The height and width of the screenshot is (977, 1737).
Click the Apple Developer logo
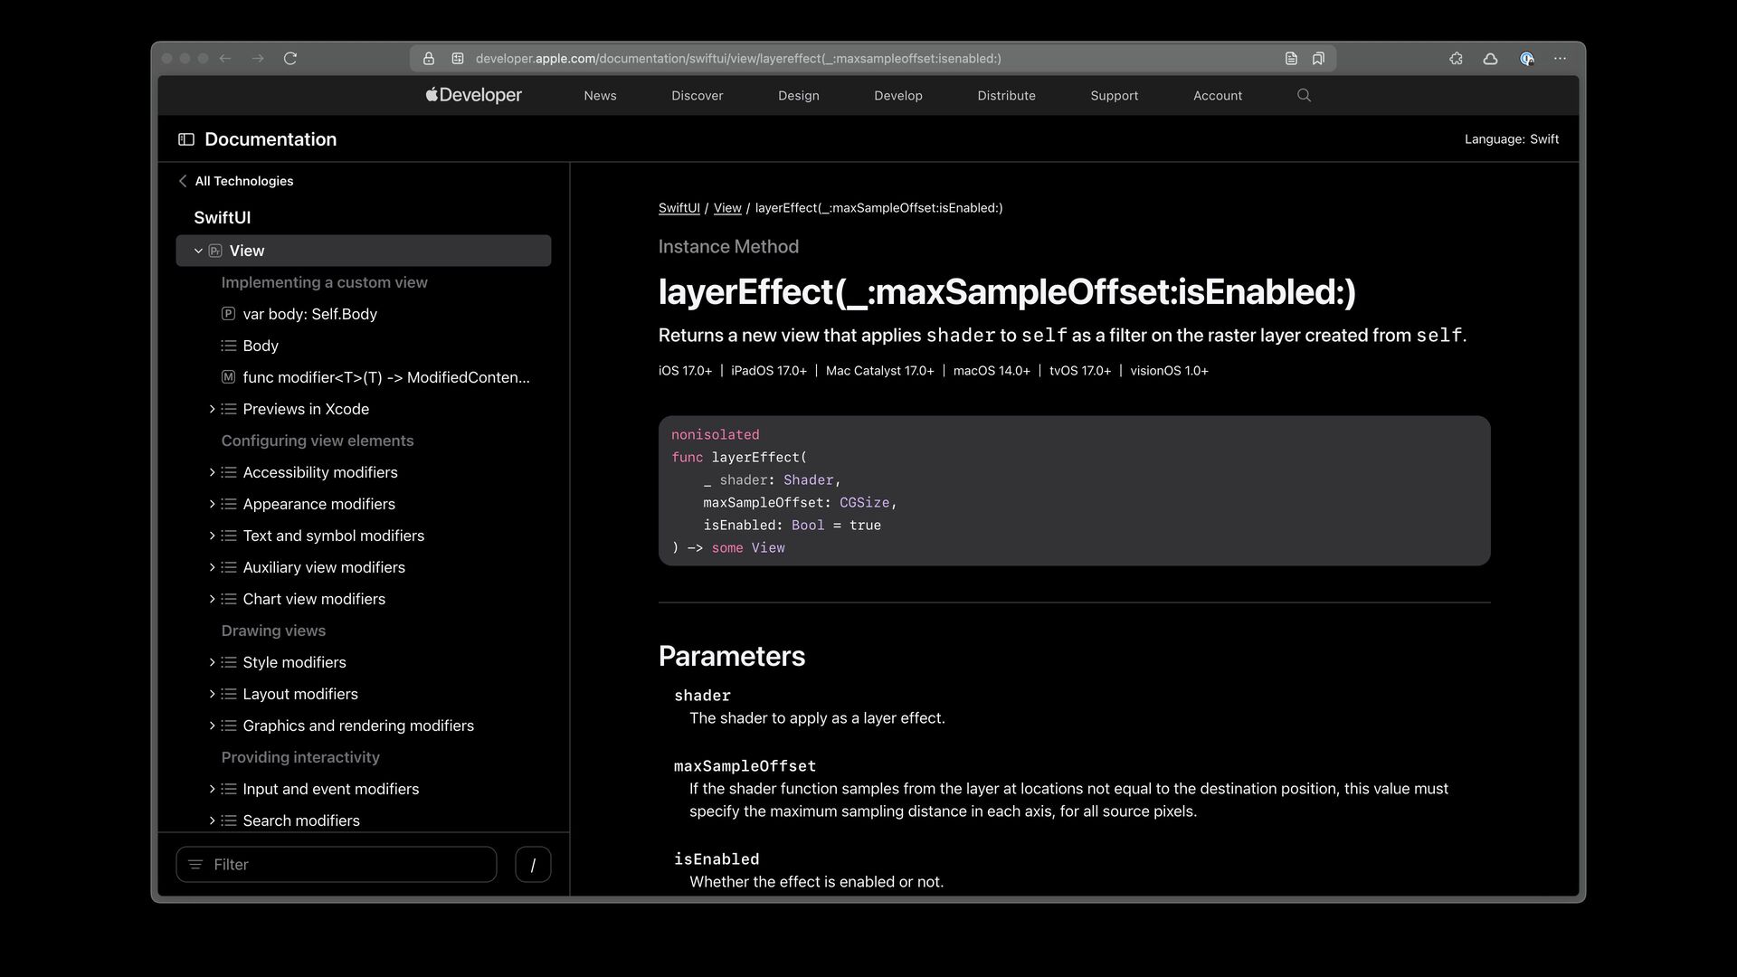(473, 95)
